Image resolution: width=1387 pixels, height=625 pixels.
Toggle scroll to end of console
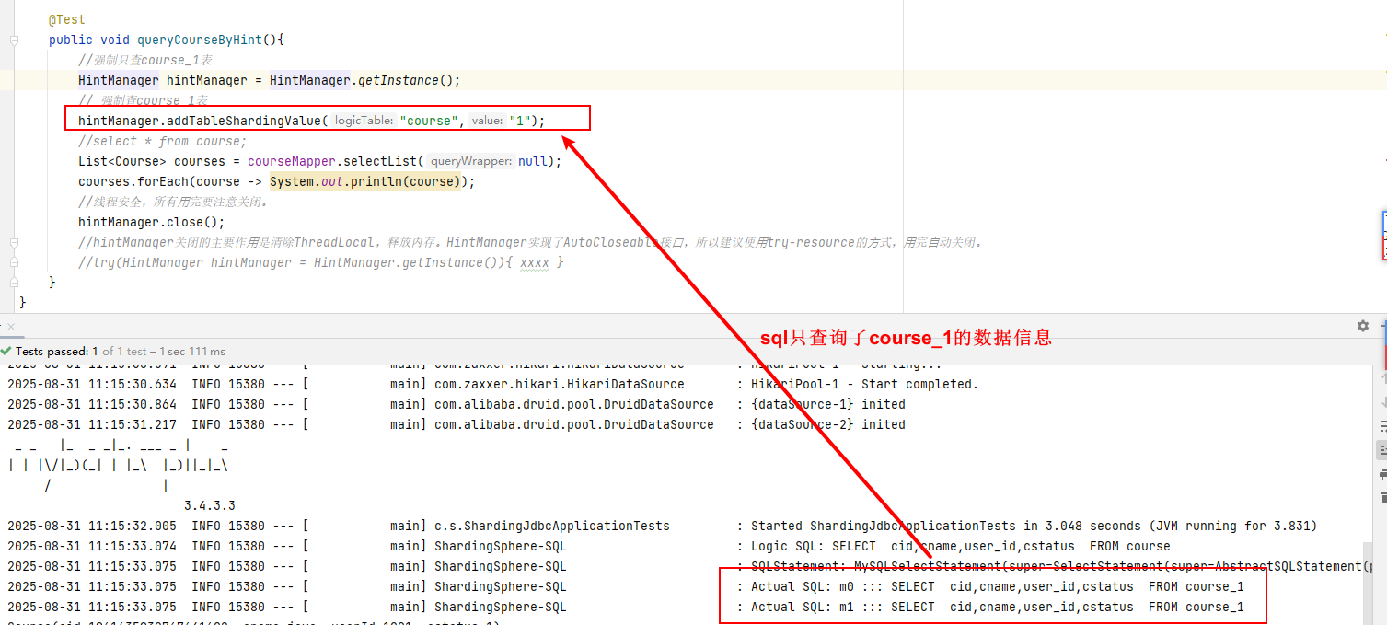[1382, 450]
